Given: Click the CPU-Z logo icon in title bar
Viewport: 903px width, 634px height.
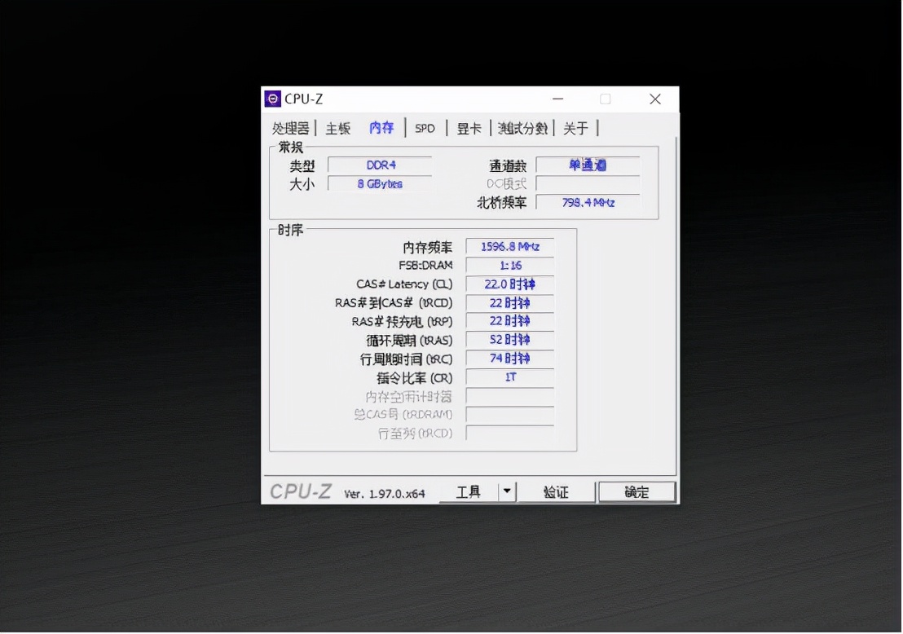Looking at the screenshot, I should 272,99.
